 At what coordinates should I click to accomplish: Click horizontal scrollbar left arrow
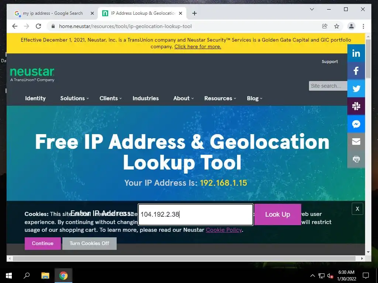[9, 258]
